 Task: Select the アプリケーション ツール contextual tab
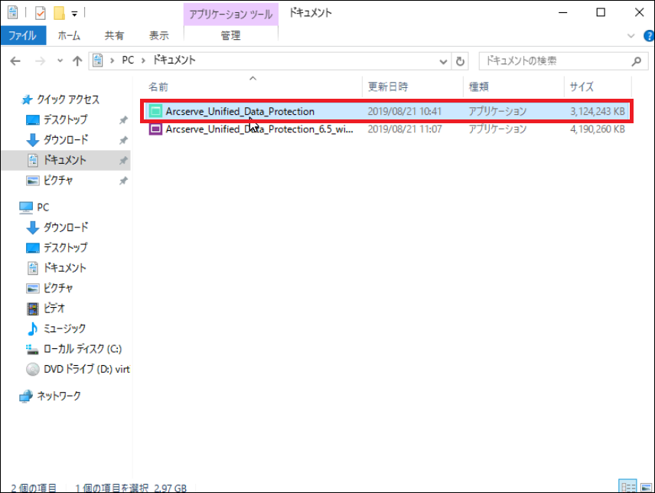230,15
